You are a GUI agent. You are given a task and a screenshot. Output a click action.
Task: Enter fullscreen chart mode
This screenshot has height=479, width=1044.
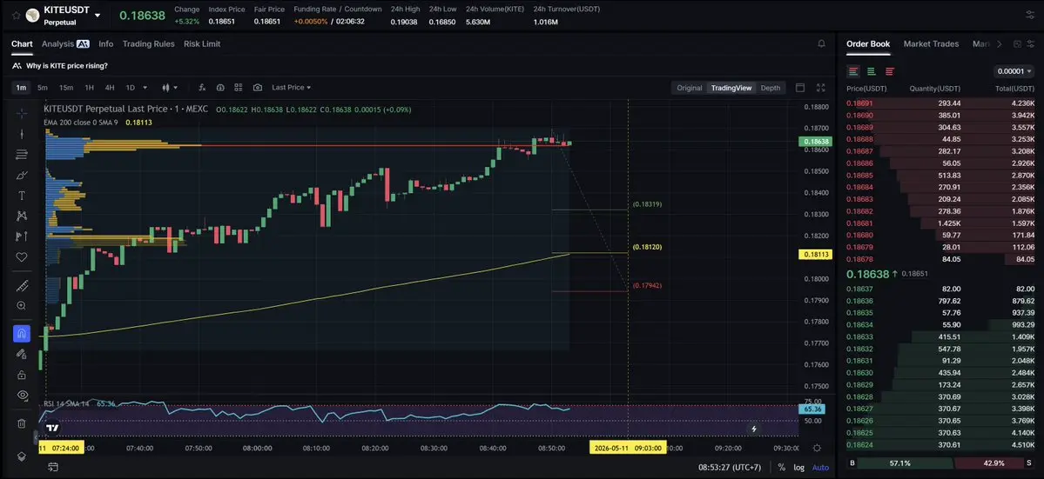(x=821, y=88)
